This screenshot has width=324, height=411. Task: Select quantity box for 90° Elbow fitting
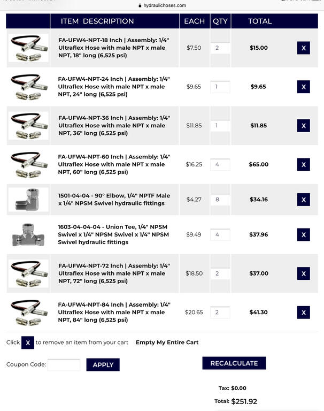click(x=220, y=200)
